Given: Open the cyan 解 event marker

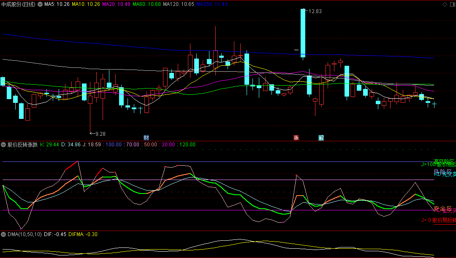Looking at the screenshot, I should coord(321,137).
